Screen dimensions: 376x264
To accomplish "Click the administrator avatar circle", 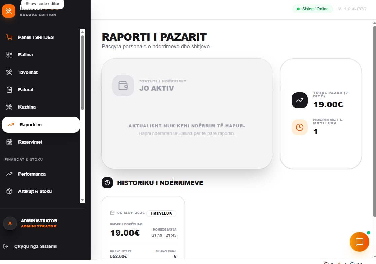I will coord(10,223).
